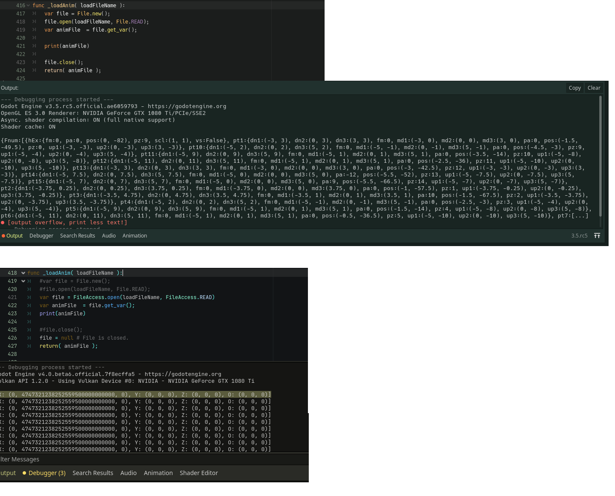
Task: Select the Debugger (3) tab
Action: coord(47,473)
